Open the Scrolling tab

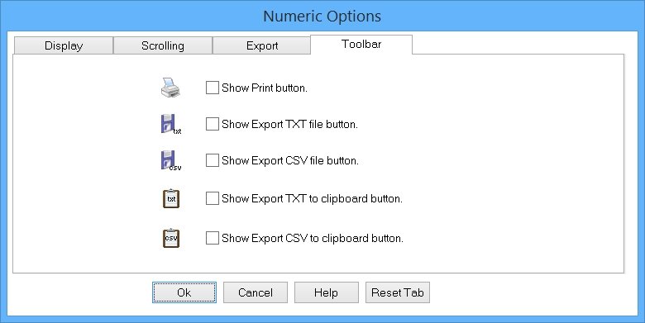(163, 45)
